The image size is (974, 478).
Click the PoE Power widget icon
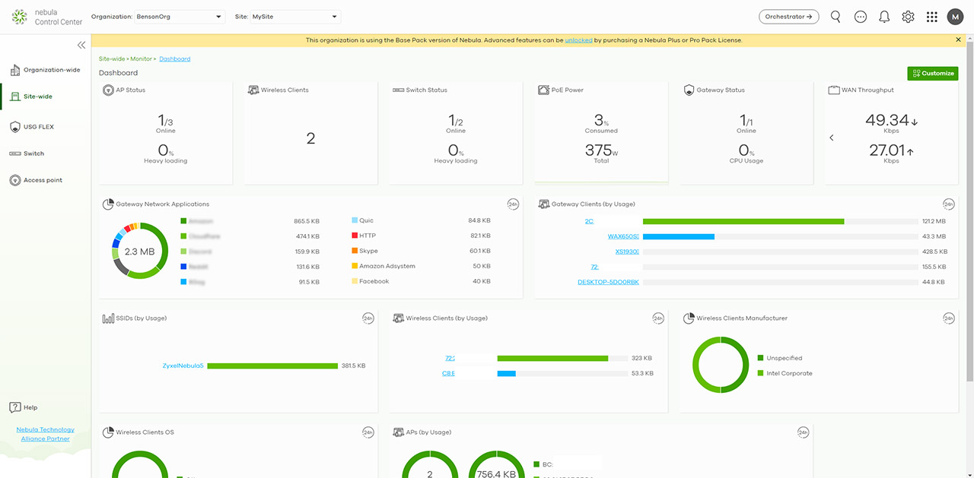pos(543,90)
